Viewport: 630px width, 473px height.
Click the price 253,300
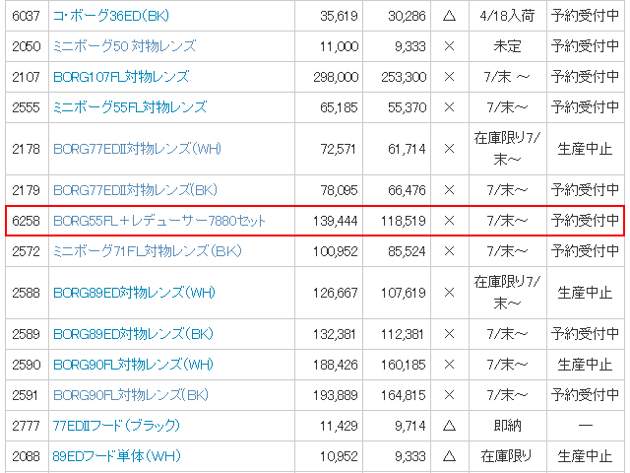coord(404,77)
